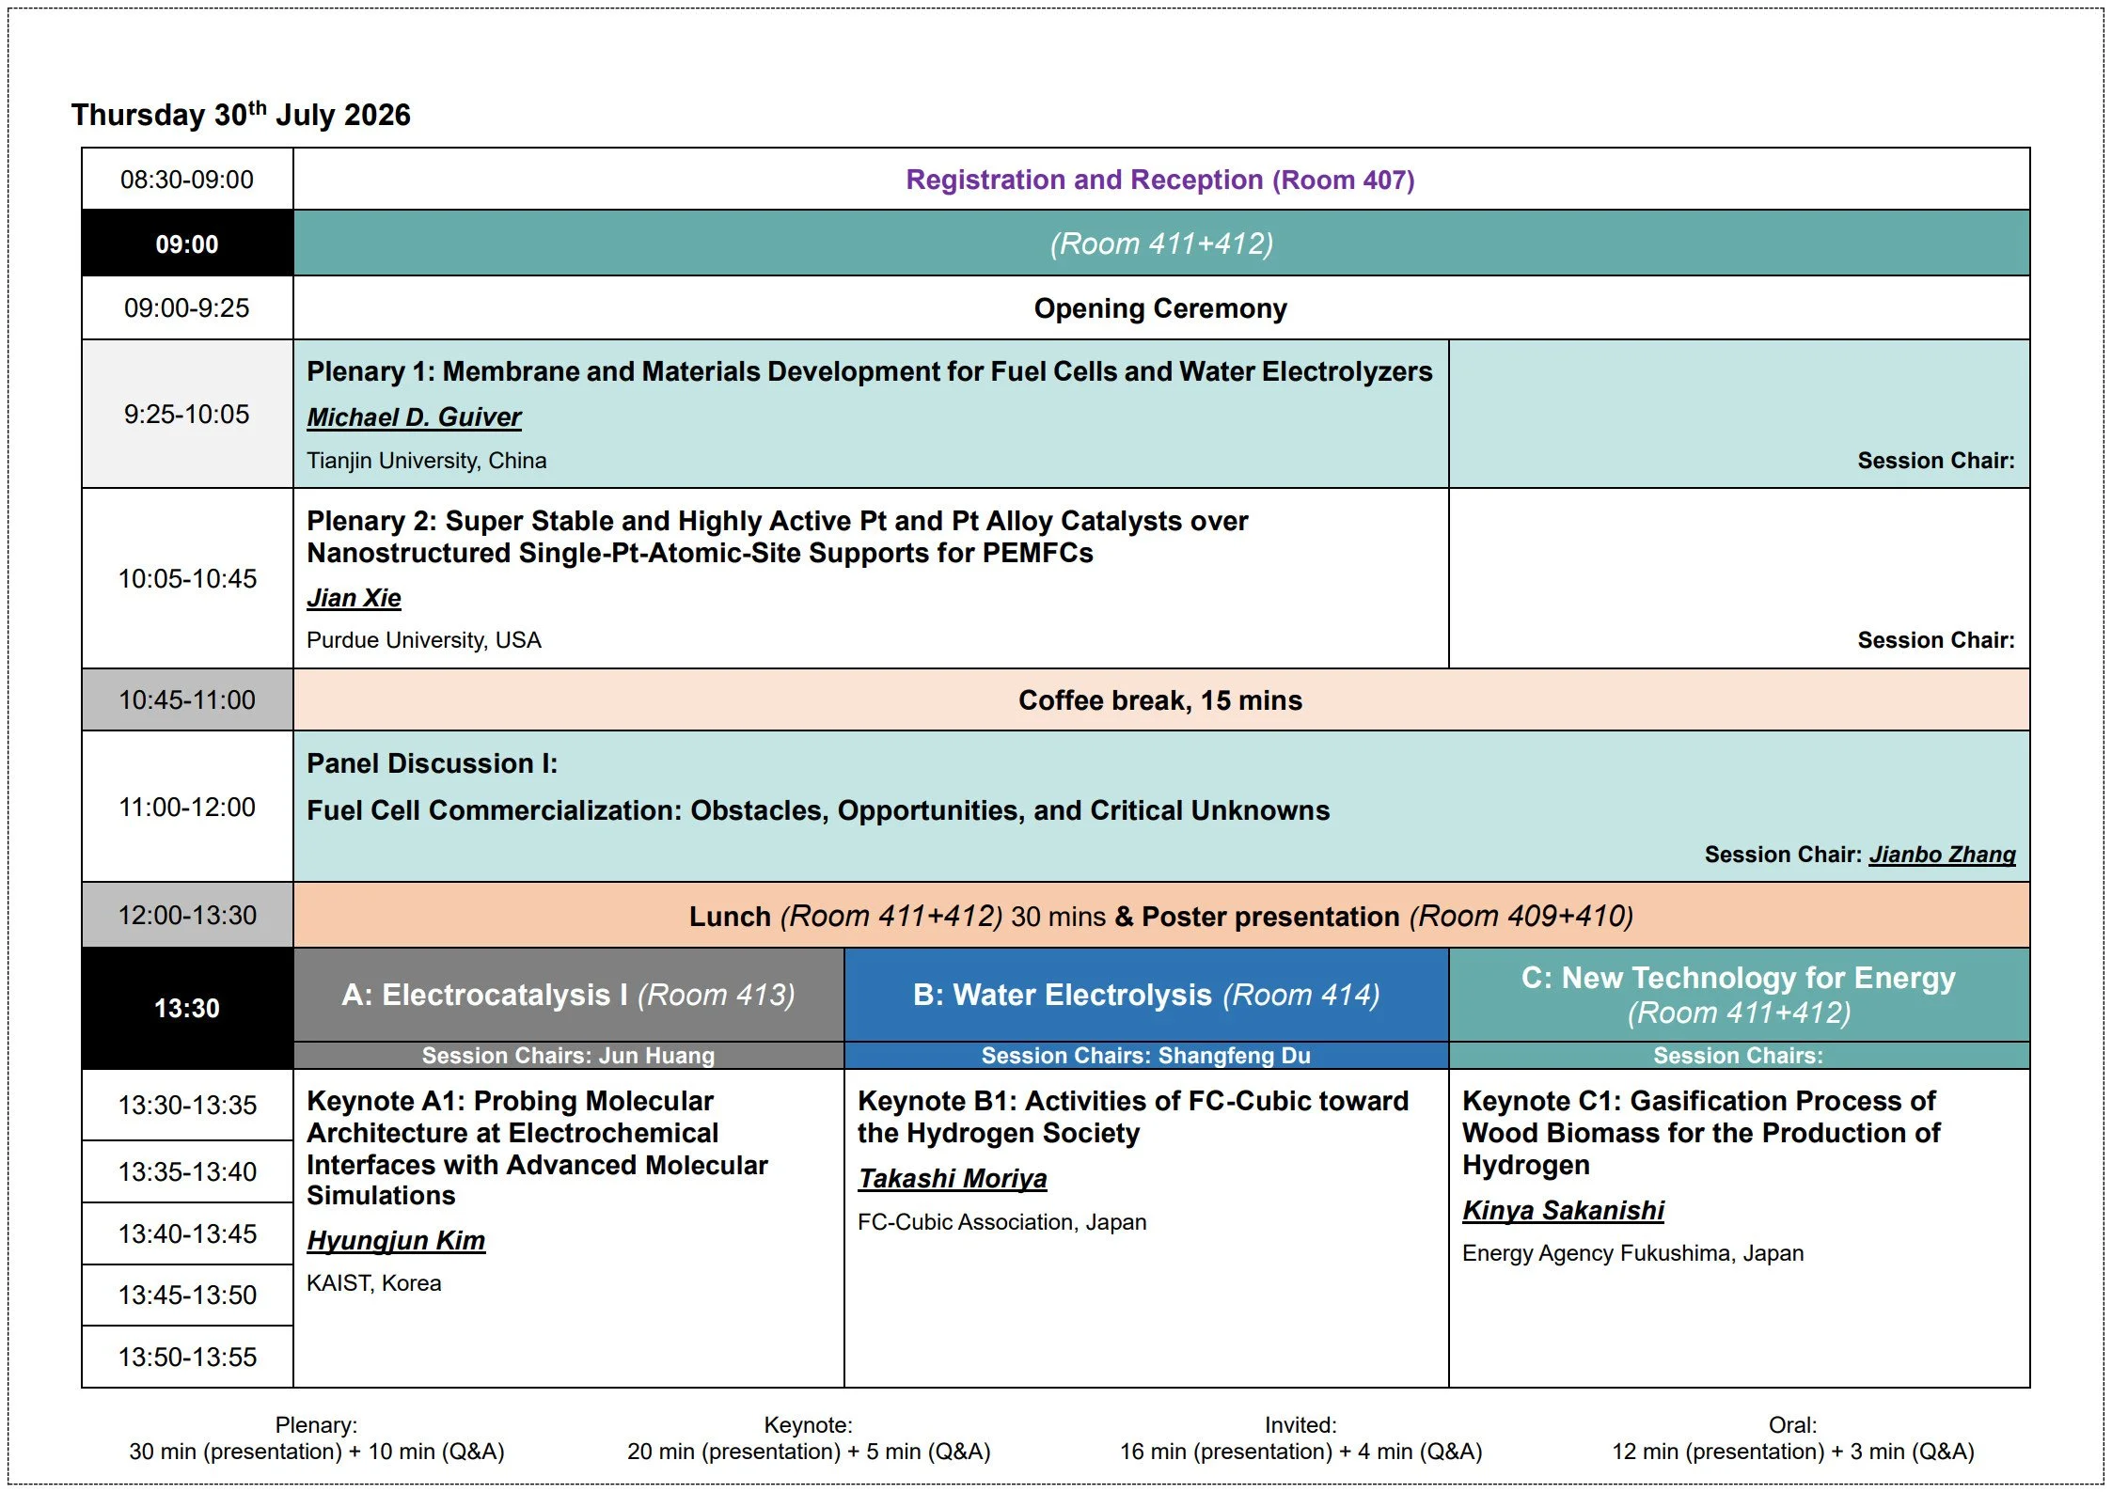Open Jianbo Zhang session chair link
Screen dimensions: 2112x1492
tap(1942, 855)
